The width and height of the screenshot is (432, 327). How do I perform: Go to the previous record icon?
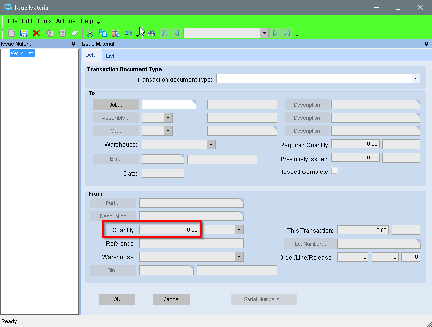pos(177,33)
